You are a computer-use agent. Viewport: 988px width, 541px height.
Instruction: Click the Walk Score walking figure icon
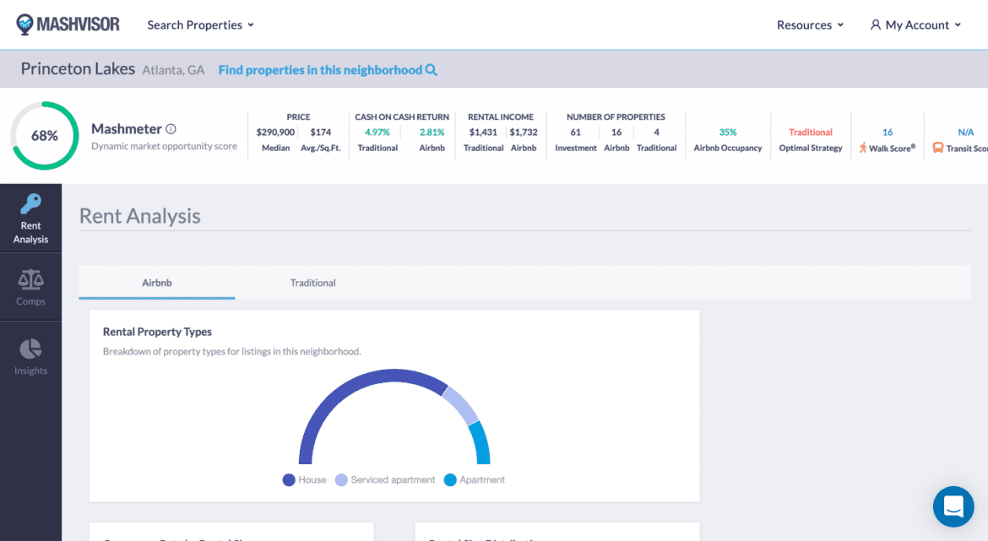coord(863,148)
